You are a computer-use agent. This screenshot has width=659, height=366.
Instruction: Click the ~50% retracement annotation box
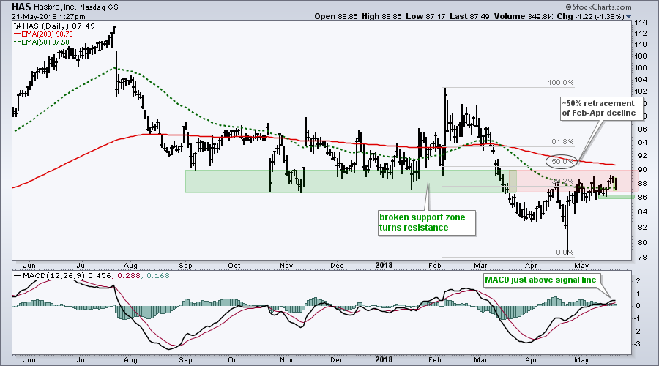(x=601, y=108)
